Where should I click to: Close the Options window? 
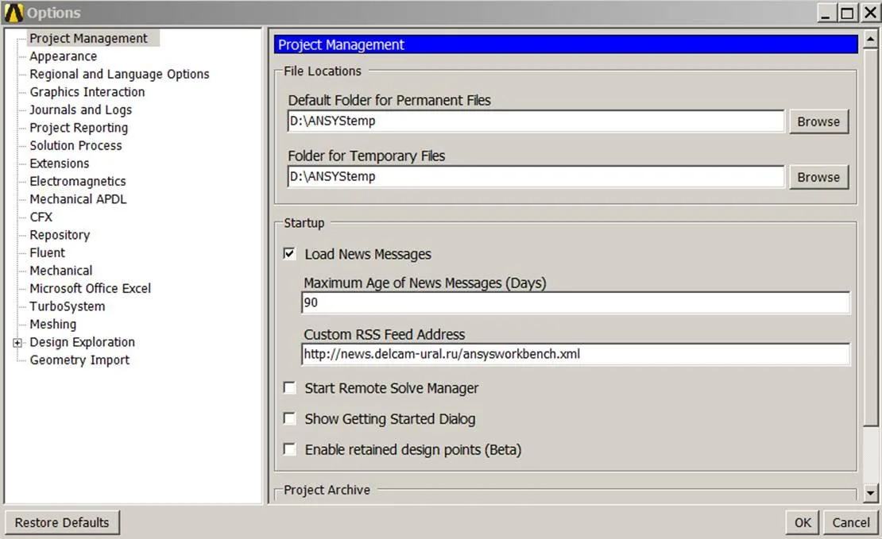pyautogui.click(x=870, y=13)
